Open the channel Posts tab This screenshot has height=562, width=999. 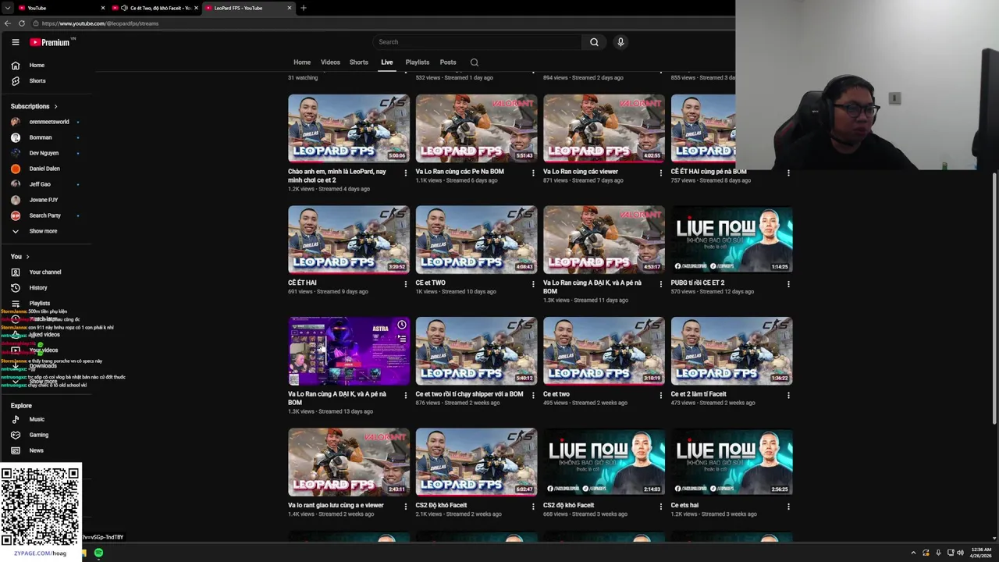448,62
